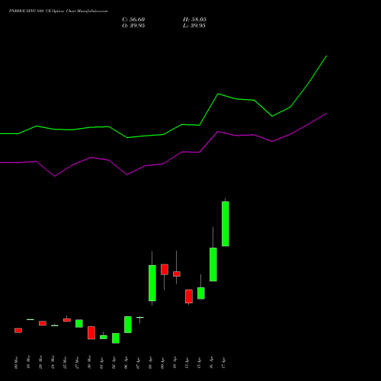
Task: Select the 24 Mar date label
Action: point(53,363)
